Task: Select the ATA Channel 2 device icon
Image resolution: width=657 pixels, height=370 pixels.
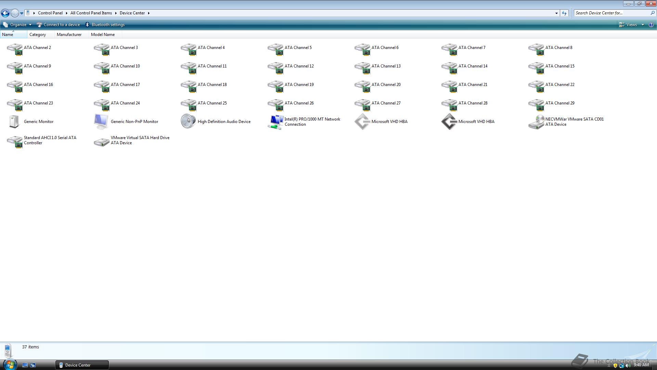Action: (x=15, y=49)
